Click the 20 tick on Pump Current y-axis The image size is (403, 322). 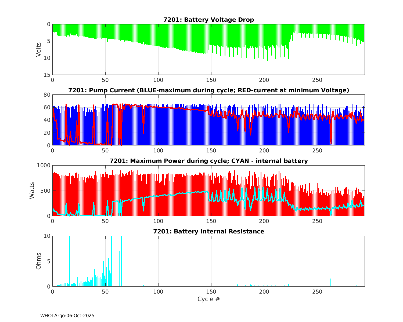[x=48, y=133]
